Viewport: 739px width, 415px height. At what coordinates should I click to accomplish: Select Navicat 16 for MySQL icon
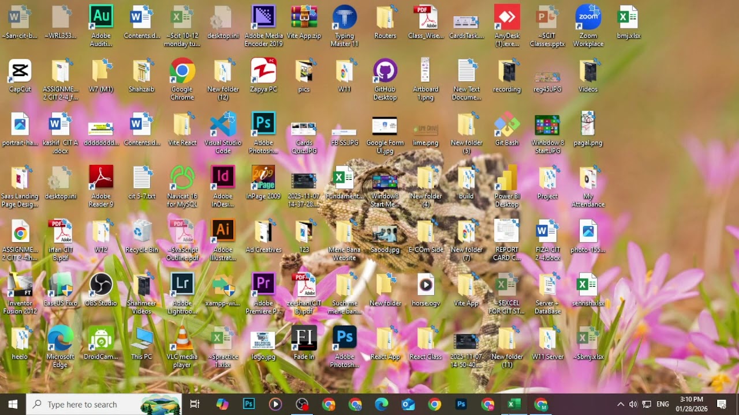pyautogui.click(x=182, y=186)
